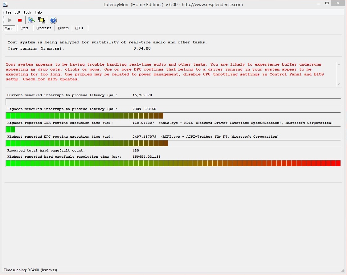Open the Tools menu
The width and height of the screenshot is (347, 275).
click(27, 12)
